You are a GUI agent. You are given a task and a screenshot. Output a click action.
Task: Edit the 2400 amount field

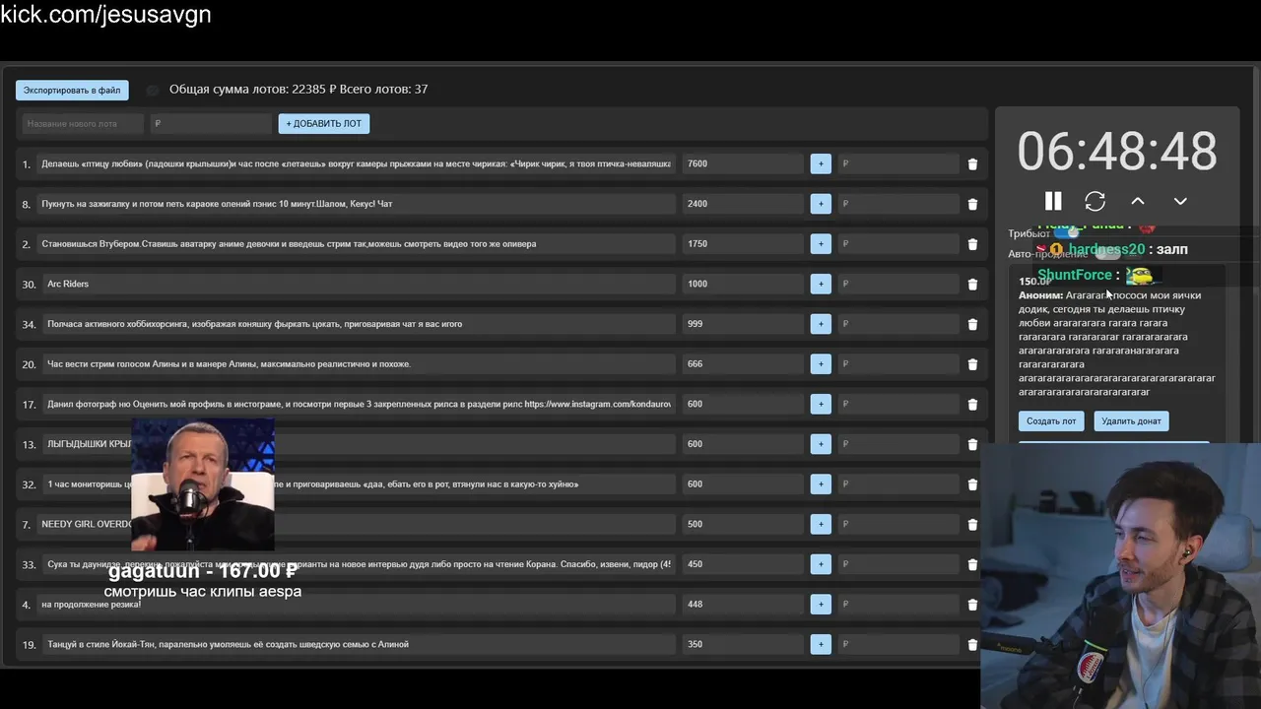[x=743, y=204]
